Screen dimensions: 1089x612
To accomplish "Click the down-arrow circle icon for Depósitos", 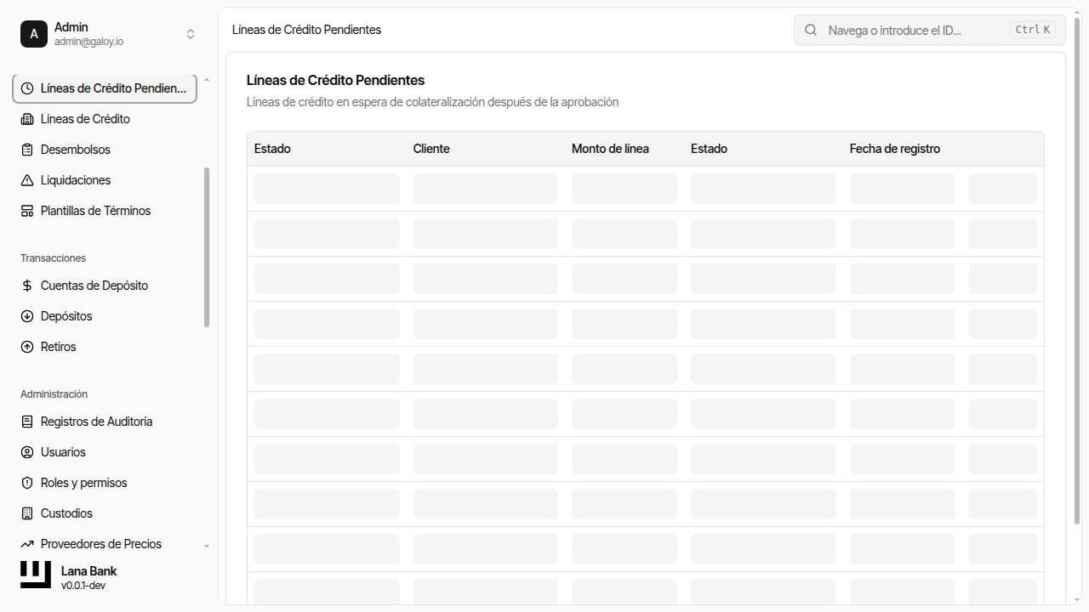I will coord(27,316).
